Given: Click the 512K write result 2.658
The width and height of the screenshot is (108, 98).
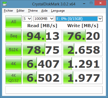Looking at the screenshot, I should (x=83, y=50).
